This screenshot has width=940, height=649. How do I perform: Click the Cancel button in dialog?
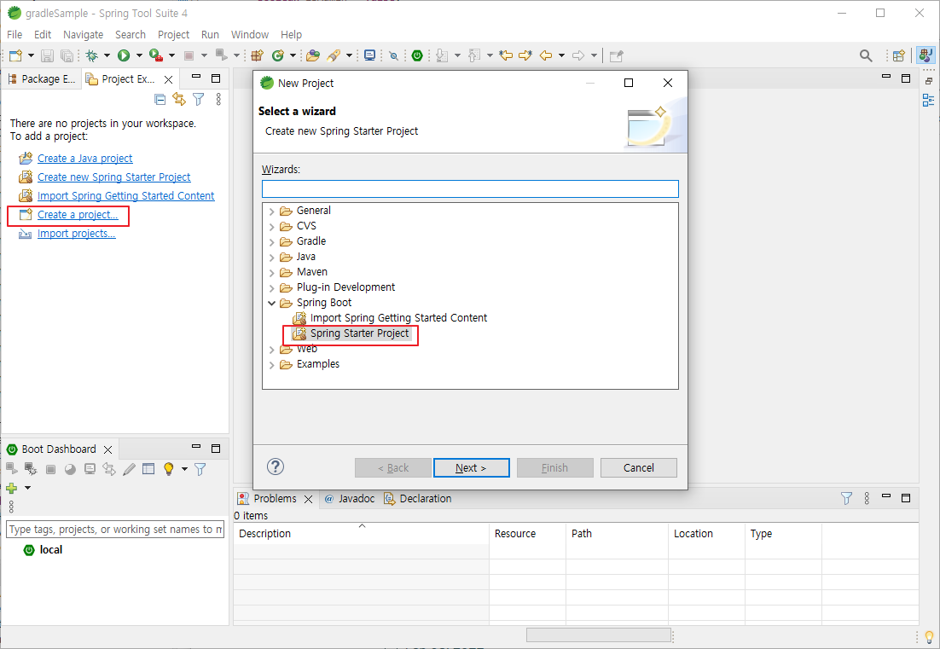[x=638, y=468]
